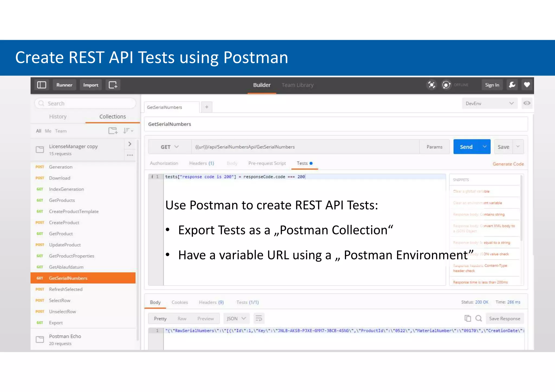Click the sidebar Search field
Image resolution: width=555 pixels, height=392 pixels.
[85, 103]
